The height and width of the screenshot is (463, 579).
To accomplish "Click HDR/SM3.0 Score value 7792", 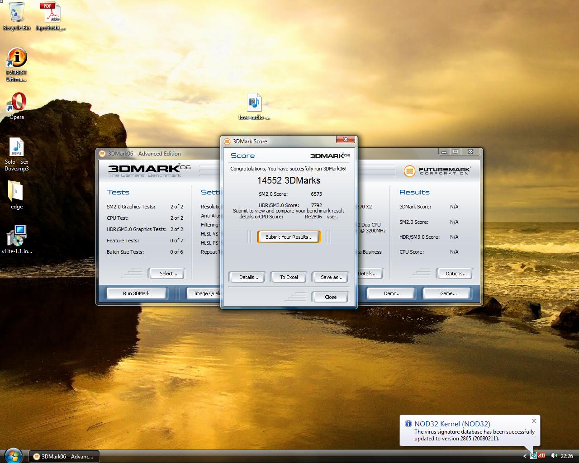I will tap(317, 205).
